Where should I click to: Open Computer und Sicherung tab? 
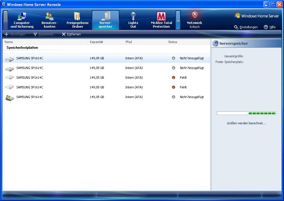(x=22, y=20)
